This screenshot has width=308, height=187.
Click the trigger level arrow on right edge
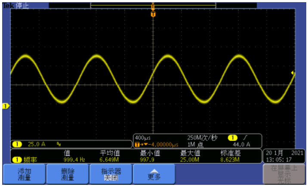click(293, 73)
